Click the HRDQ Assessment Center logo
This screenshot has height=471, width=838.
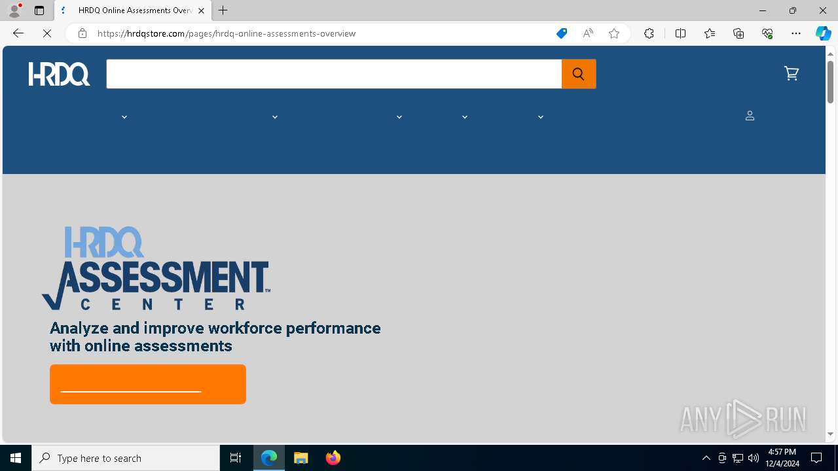(x=156, y=268)
